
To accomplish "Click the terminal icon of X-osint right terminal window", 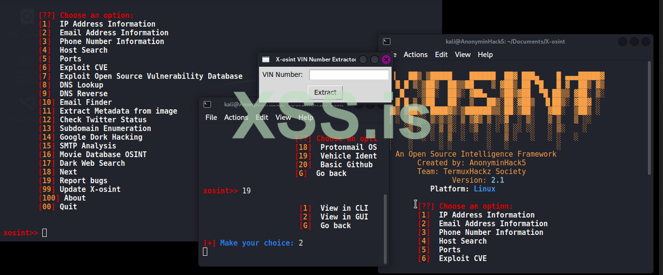I will tap(386, 41).
